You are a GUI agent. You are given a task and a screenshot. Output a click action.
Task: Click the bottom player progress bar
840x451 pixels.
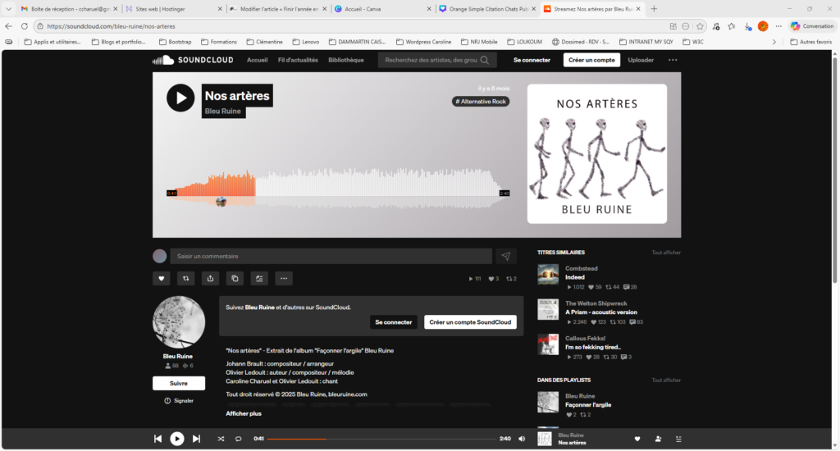pyautogui.click(x=382, y=439)
